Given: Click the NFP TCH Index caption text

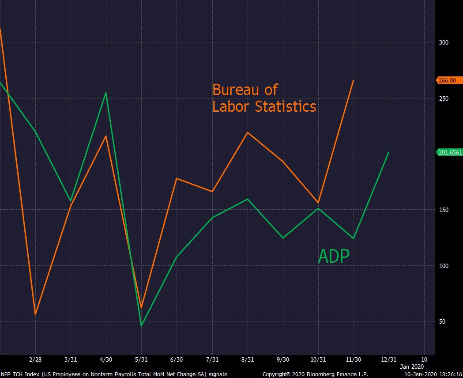Looking at the screenshot, I should [x=114, y=374].
